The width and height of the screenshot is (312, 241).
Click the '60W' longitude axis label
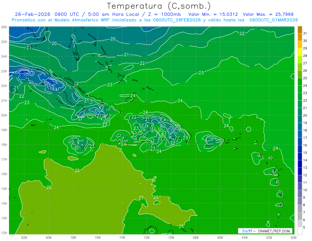[294, 237]
